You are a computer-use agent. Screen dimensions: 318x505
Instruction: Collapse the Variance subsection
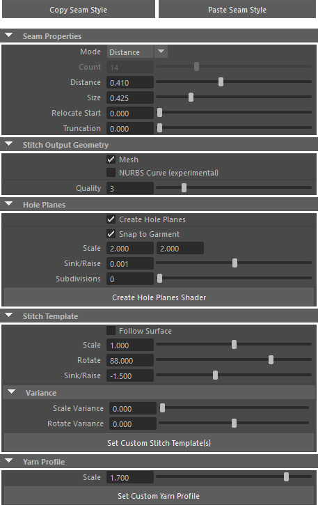pyautogui.click(x=12, y=392)
